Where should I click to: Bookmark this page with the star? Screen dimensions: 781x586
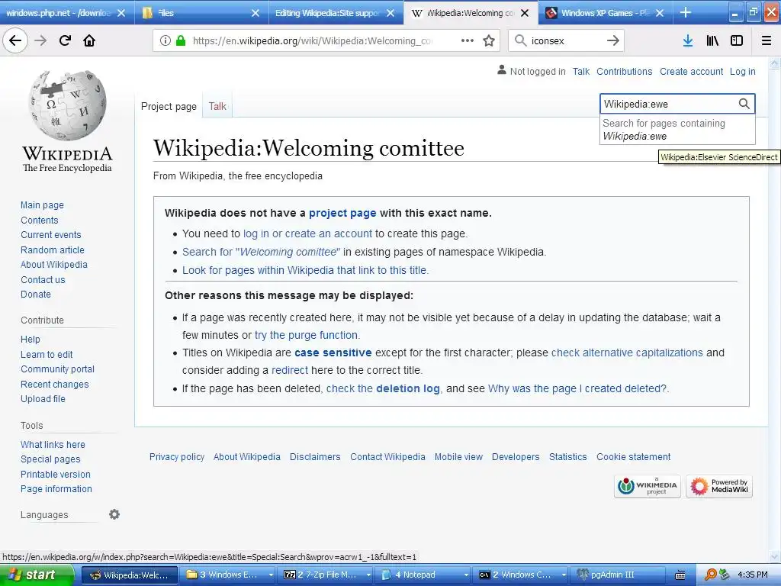pos(489,41)
